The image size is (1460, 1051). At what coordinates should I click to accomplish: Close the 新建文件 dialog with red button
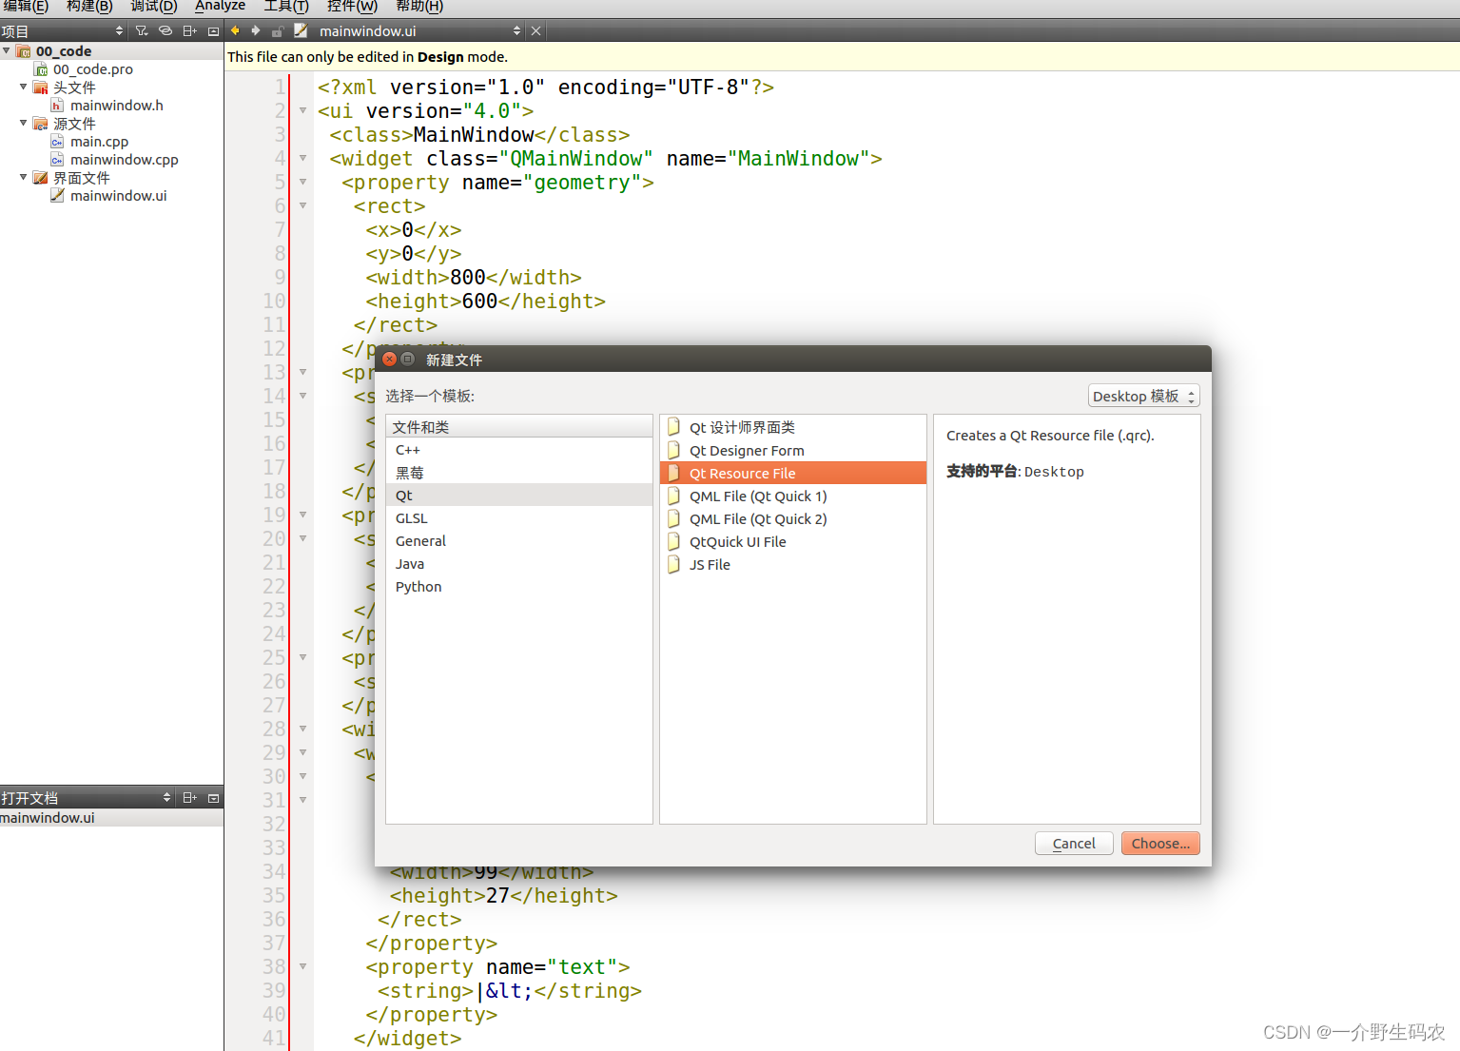coord(389,359)
